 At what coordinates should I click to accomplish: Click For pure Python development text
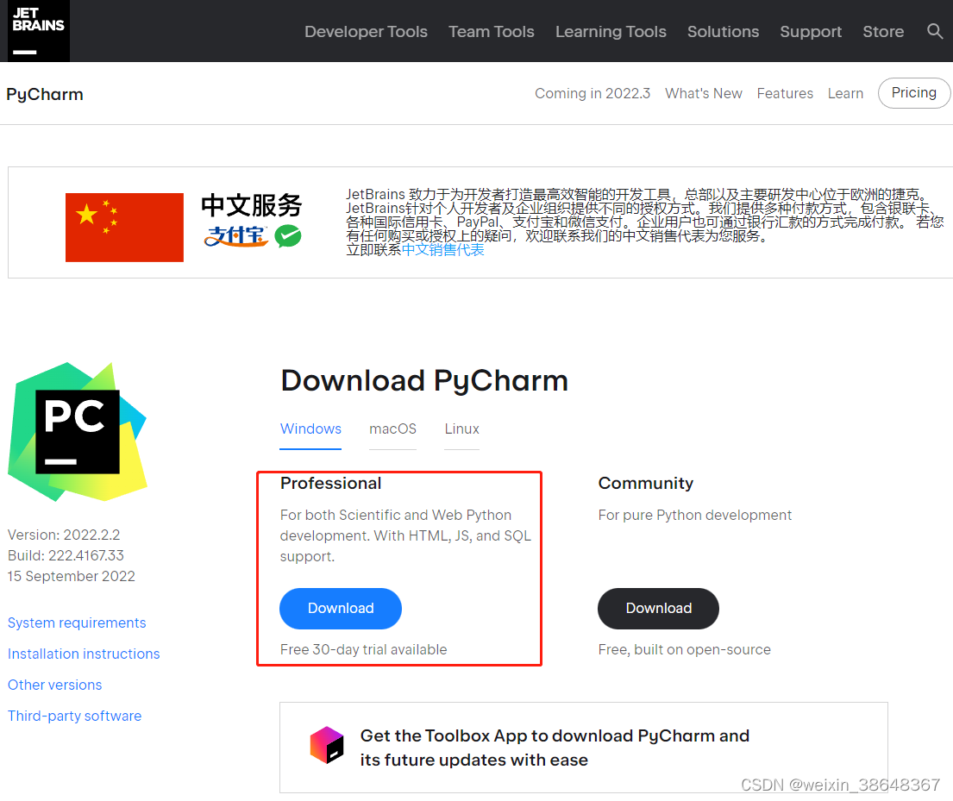tap(694, 516)
